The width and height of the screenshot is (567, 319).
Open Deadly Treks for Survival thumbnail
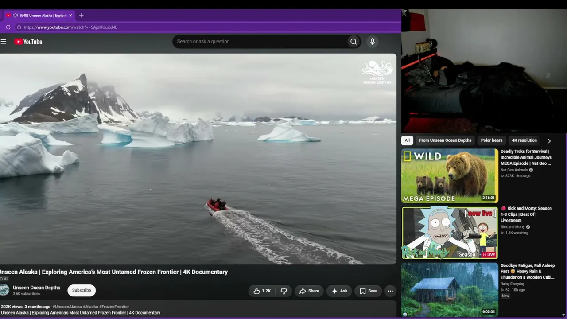coord(450,176)
